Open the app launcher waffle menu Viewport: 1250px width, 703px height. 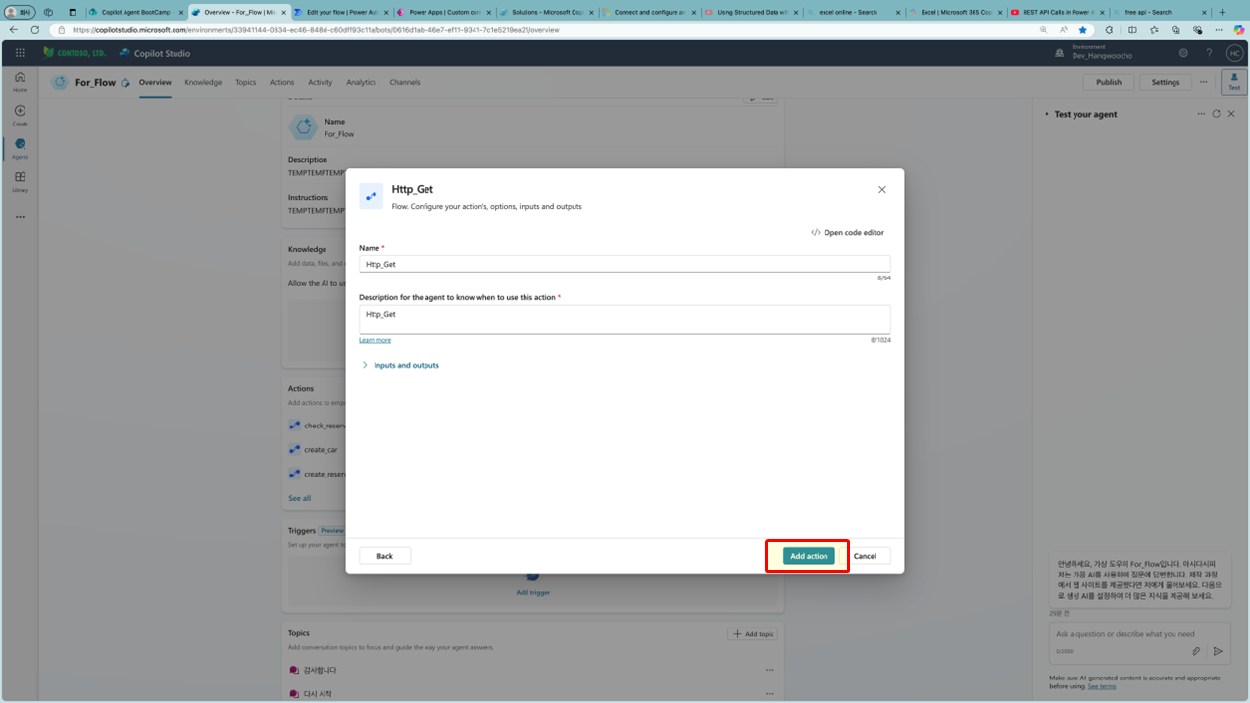(x=20, y=53)
